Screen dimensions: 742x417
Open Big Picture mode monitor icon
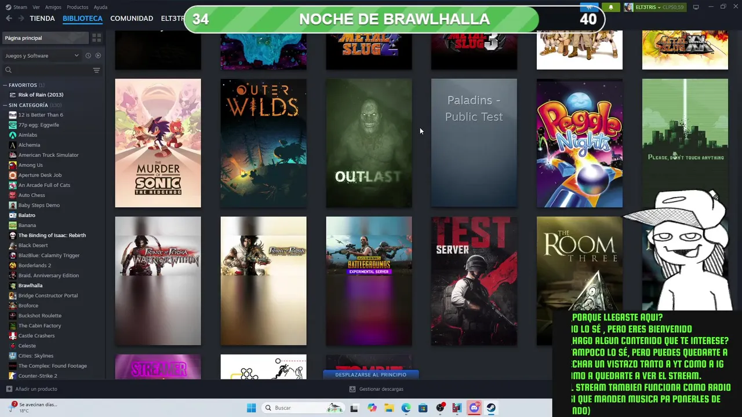pyautogui.click(x=696, y=7)
